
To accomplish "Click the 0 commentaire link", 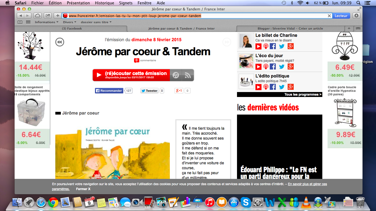I will (145, 60).
